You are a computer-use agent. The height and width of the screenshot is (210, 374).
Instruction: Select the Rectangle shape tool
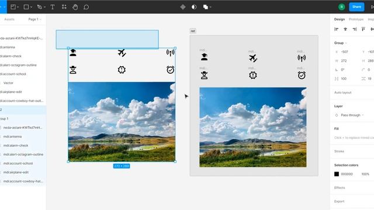point(26,7)
